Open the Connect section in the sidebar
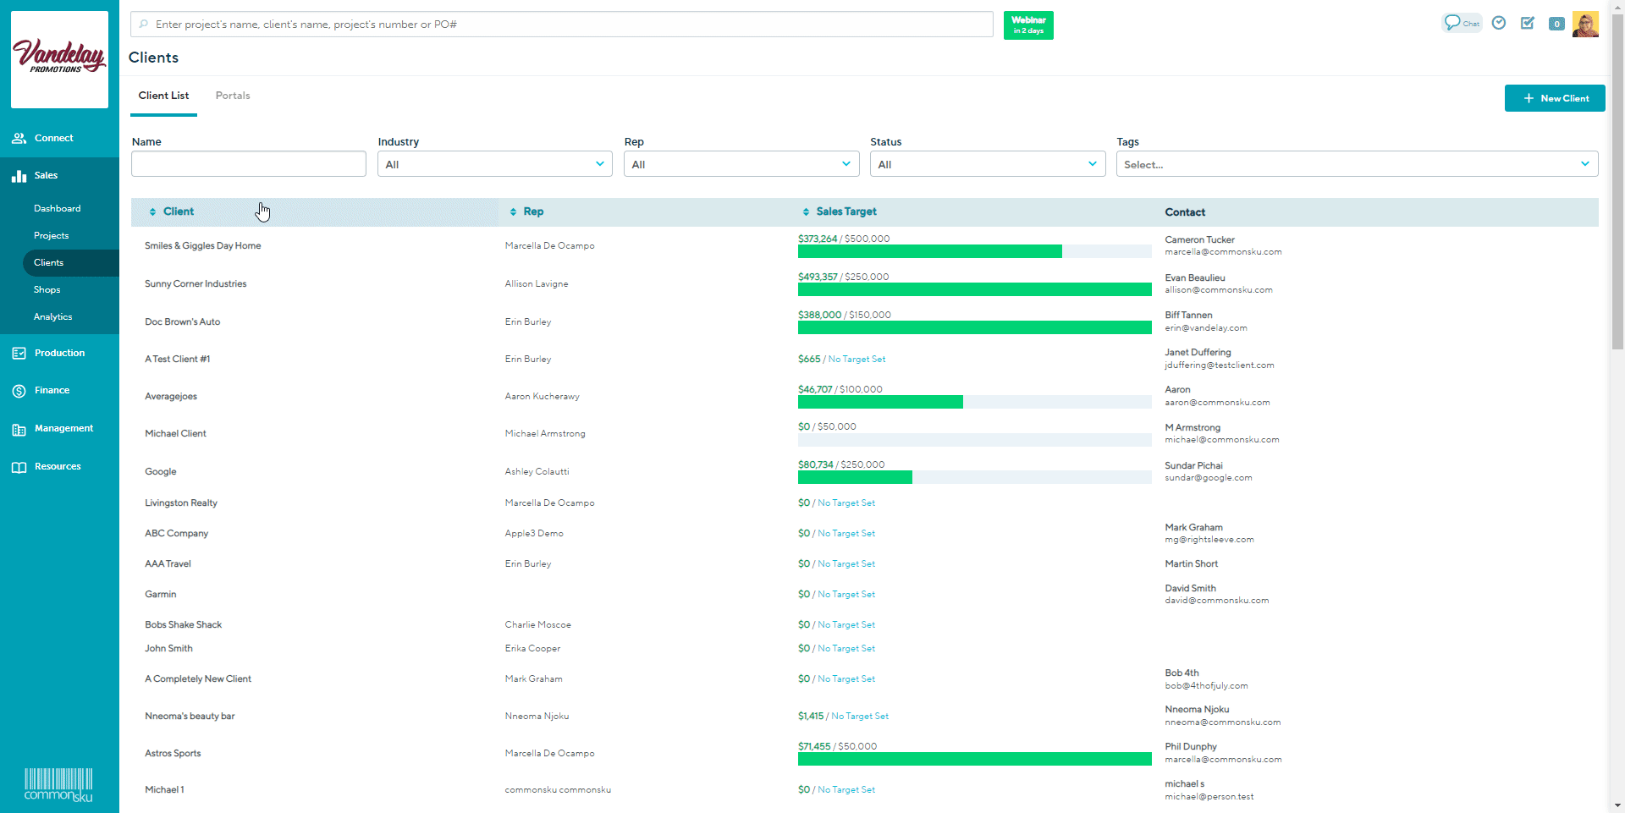Image resolution: width=1625 pixels, height=813 pixels. [53, 138]
